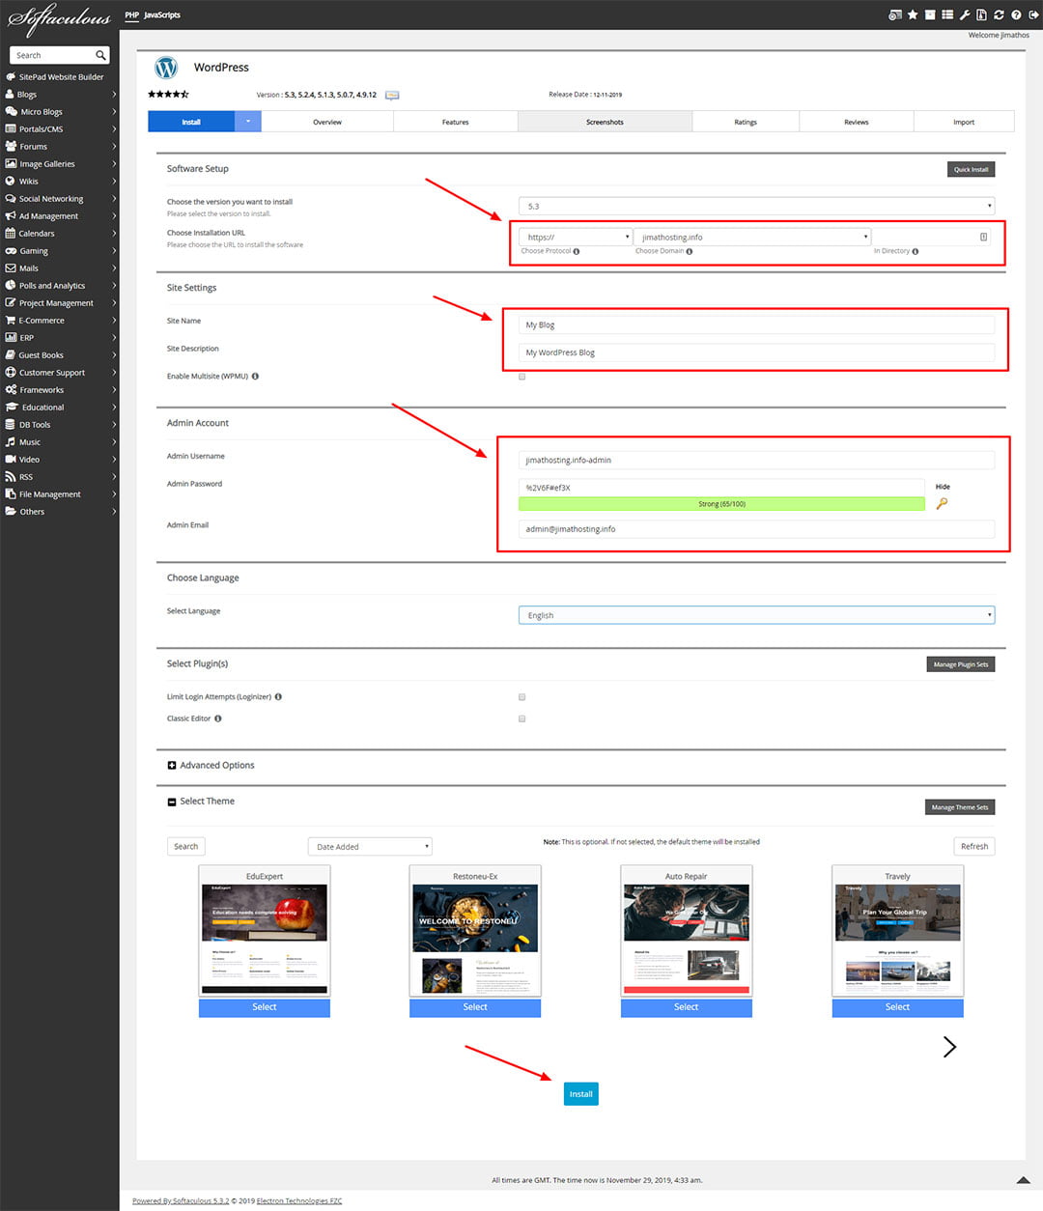Open the task list icon in header

947,14
